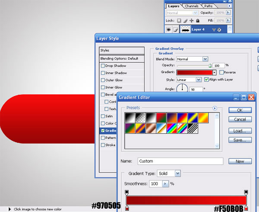Image resolution: width=259 pixels, height=212 pixels.
Task: Click the lock image pixels brush icon
Action: [x=185, y=20]
